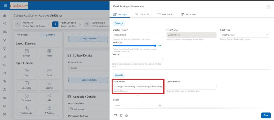Add the Table layout element
Viewport: 274px width, 120px height.
coord(49,53)
